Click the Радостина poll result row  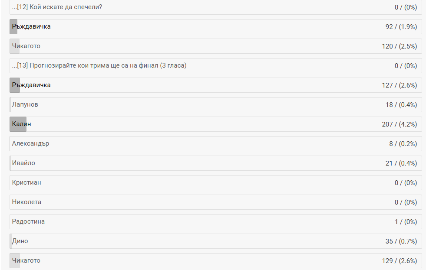(215, 222)
